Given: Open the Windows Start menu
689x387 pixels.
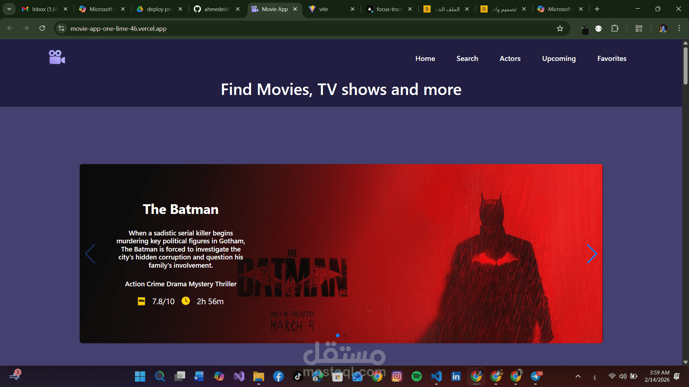Looking at the screenshot, I should (x=140, y=376).
